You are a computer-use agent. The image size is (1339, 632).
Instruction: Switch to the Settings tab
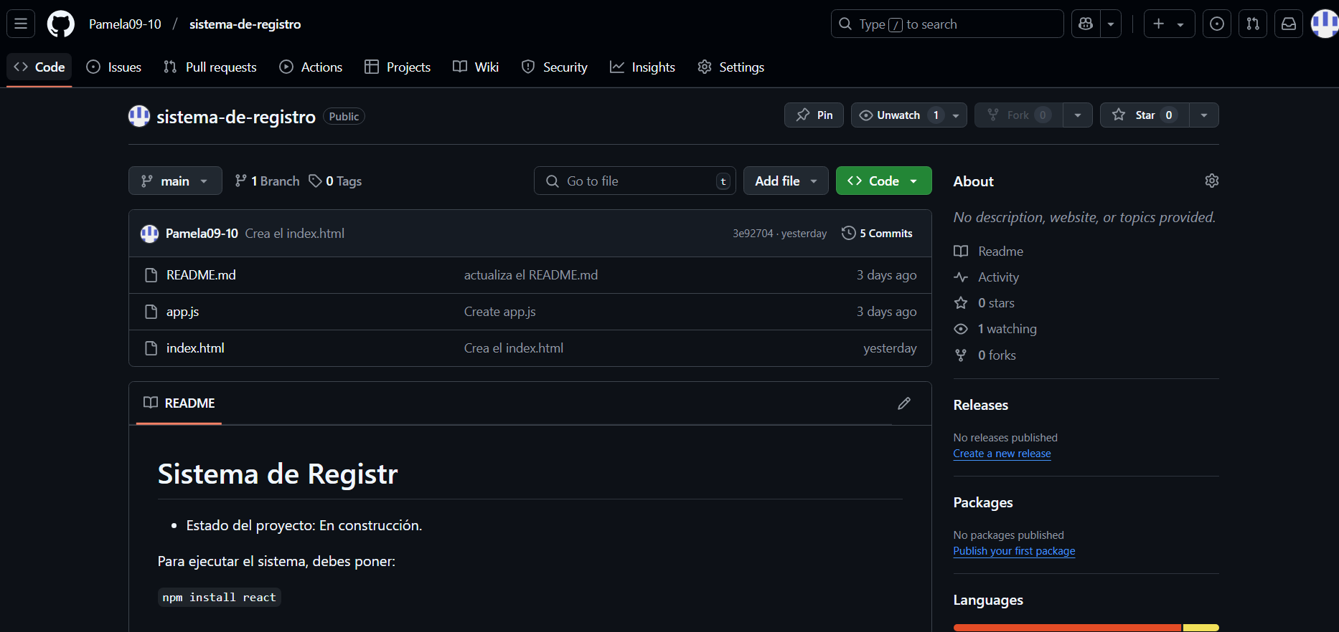731,67
